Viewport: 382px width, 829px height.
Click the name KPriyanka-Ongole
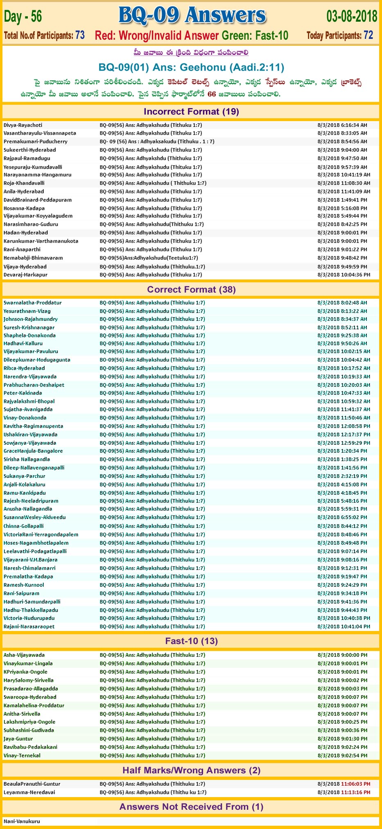click(x=25, y=672)
